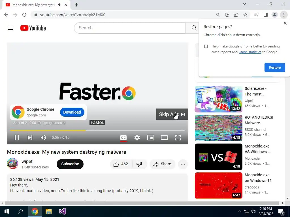
Task: Open wipet channel avatar
Action: coord(12,164)
